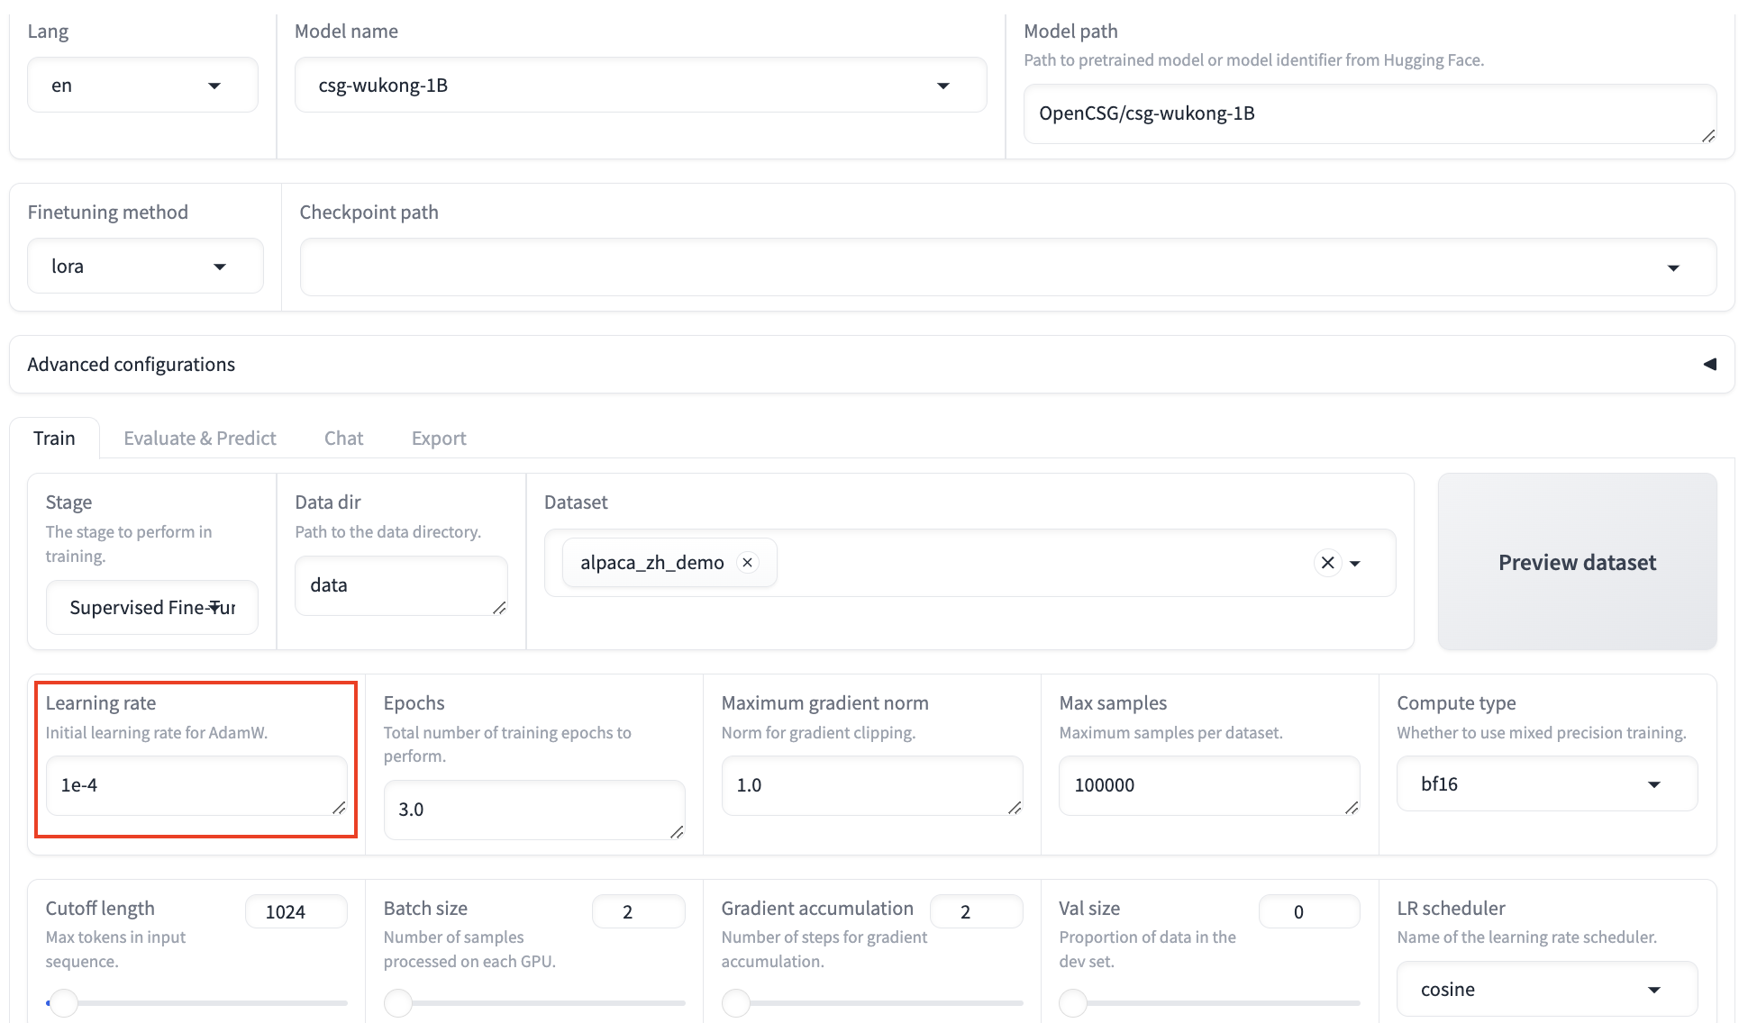Open the Compute type dropdown bf16
This screenshot has height=1023, width=1748.
[x=1546, y=784]
